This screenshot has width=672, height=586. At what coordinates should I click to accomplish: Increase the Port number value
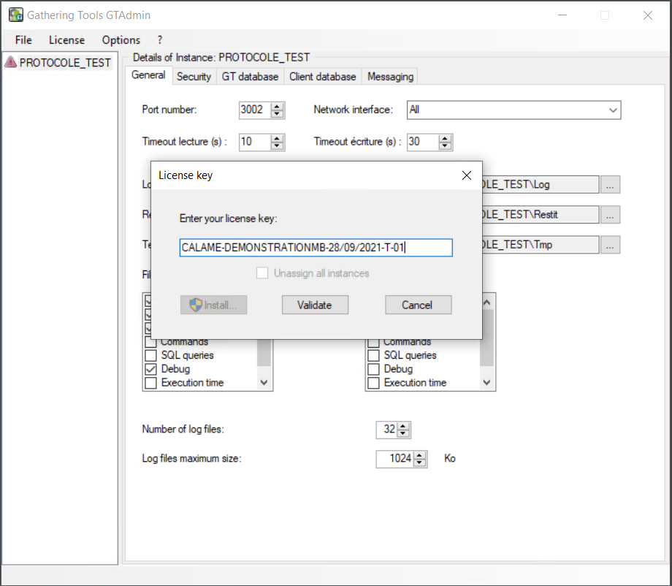(277, 106)
